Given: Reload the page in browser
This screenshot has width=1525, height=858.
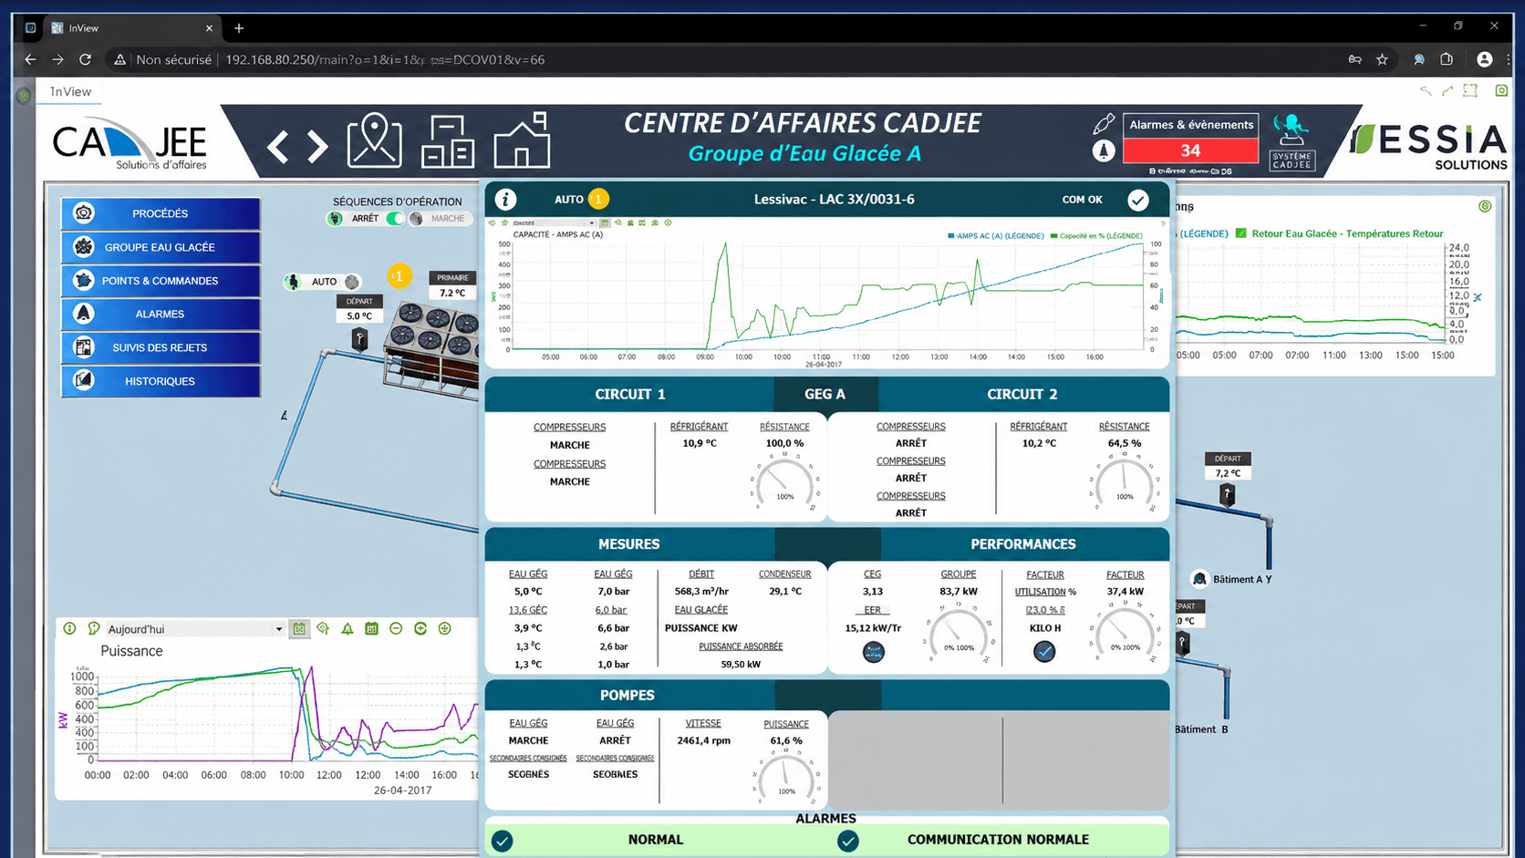Looking at the screenshot, I should tap(85, 59).
